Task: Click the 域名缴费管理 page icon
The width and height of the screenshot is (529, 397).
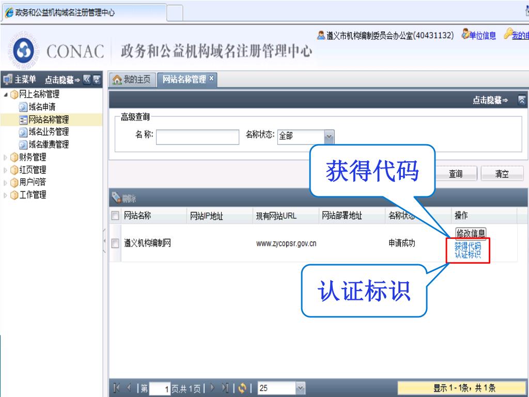Action: coord(23,145)
